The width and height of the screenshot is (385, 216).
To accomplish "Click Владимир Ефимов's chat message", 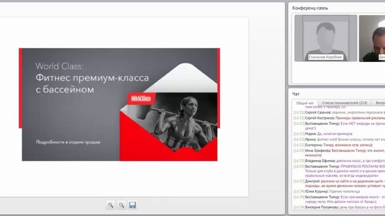I will [x=339, y=161].
